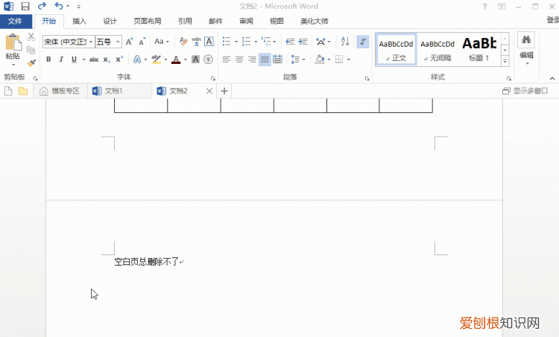
Task: Expand the bullet list dropdown arrow
Action: pyautogui.click(x=236, y=42)
